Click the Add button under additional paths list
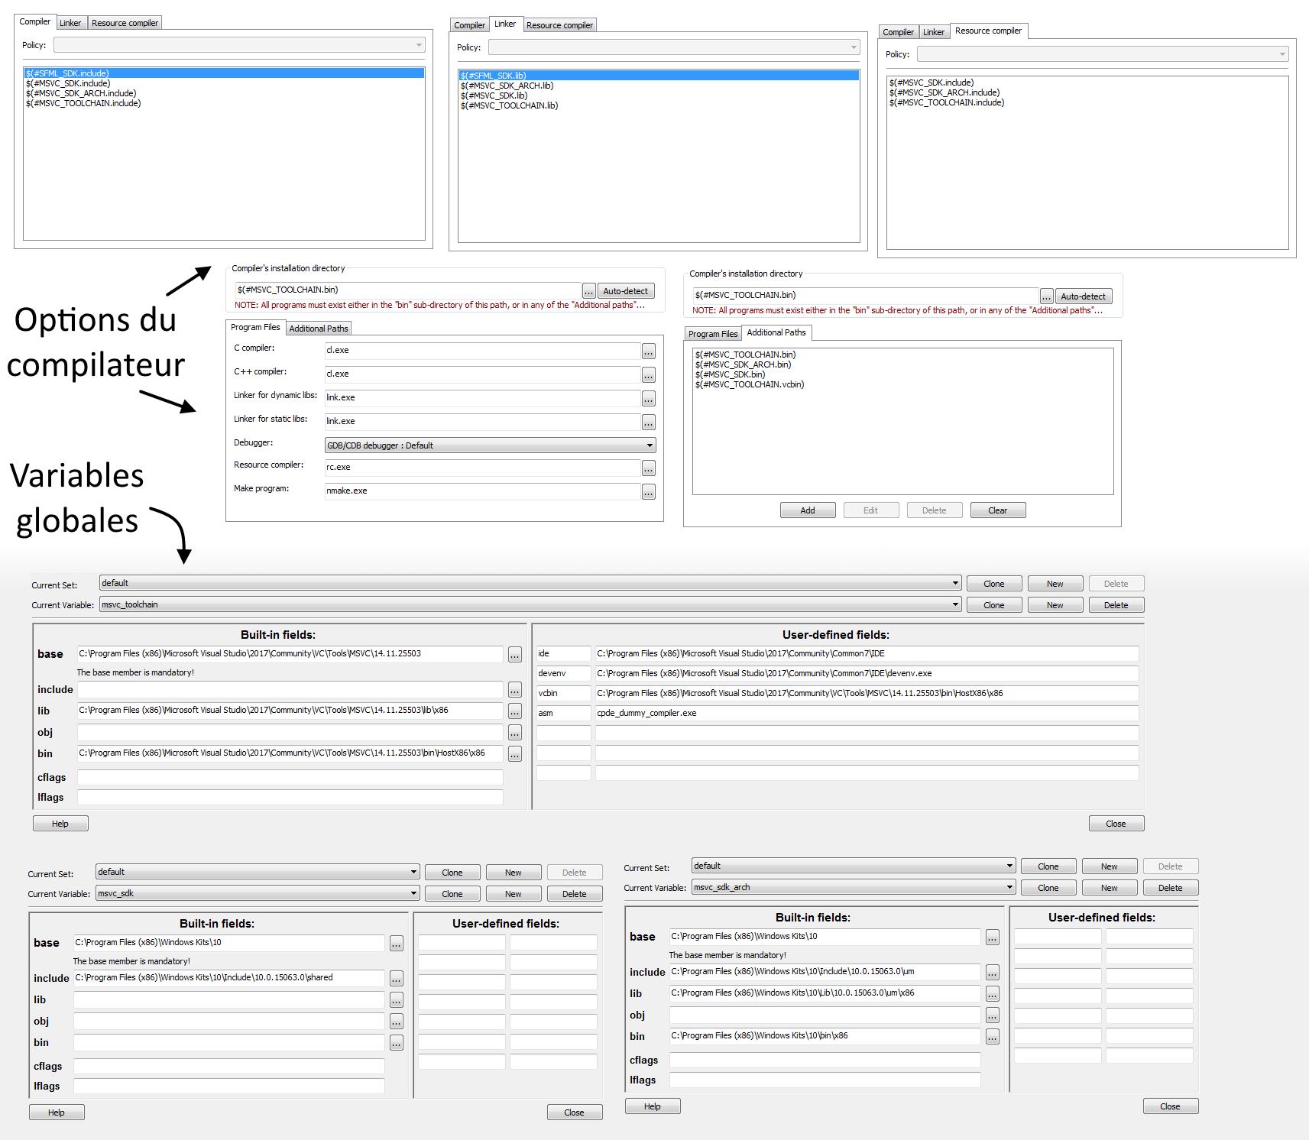1309x1140 pixels. pos(807,510)
